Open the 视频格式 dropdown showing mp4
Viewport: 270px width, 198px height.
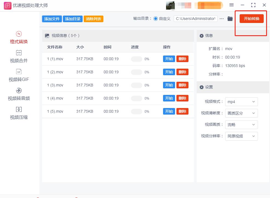tap(241, 101)
